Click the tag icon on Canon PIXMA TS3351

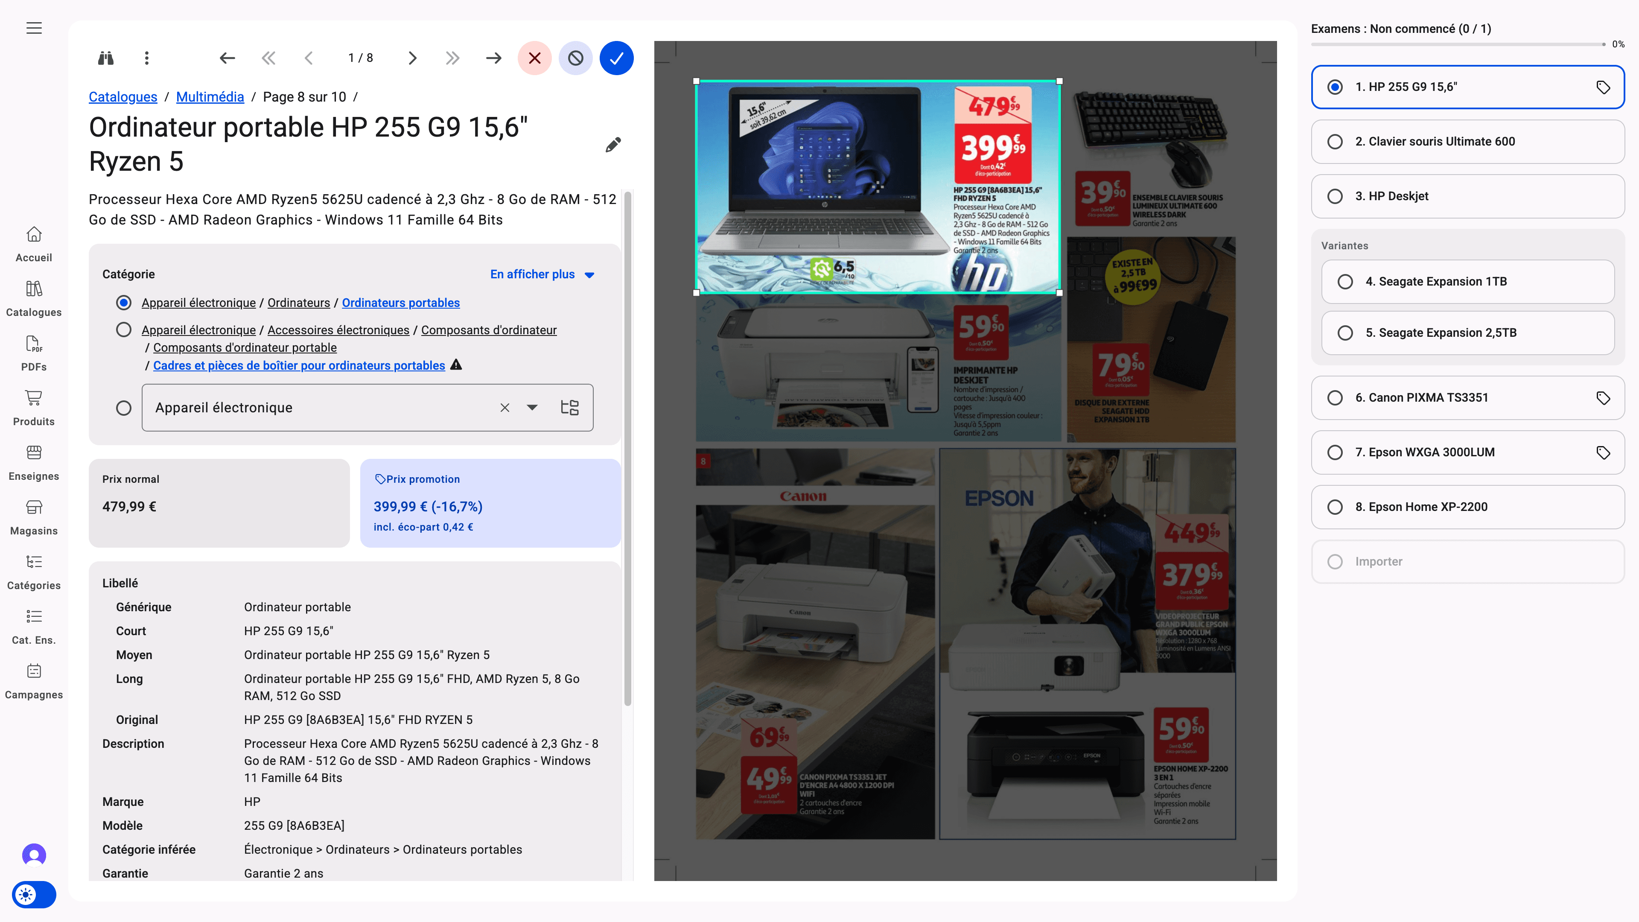(1604, 398)
